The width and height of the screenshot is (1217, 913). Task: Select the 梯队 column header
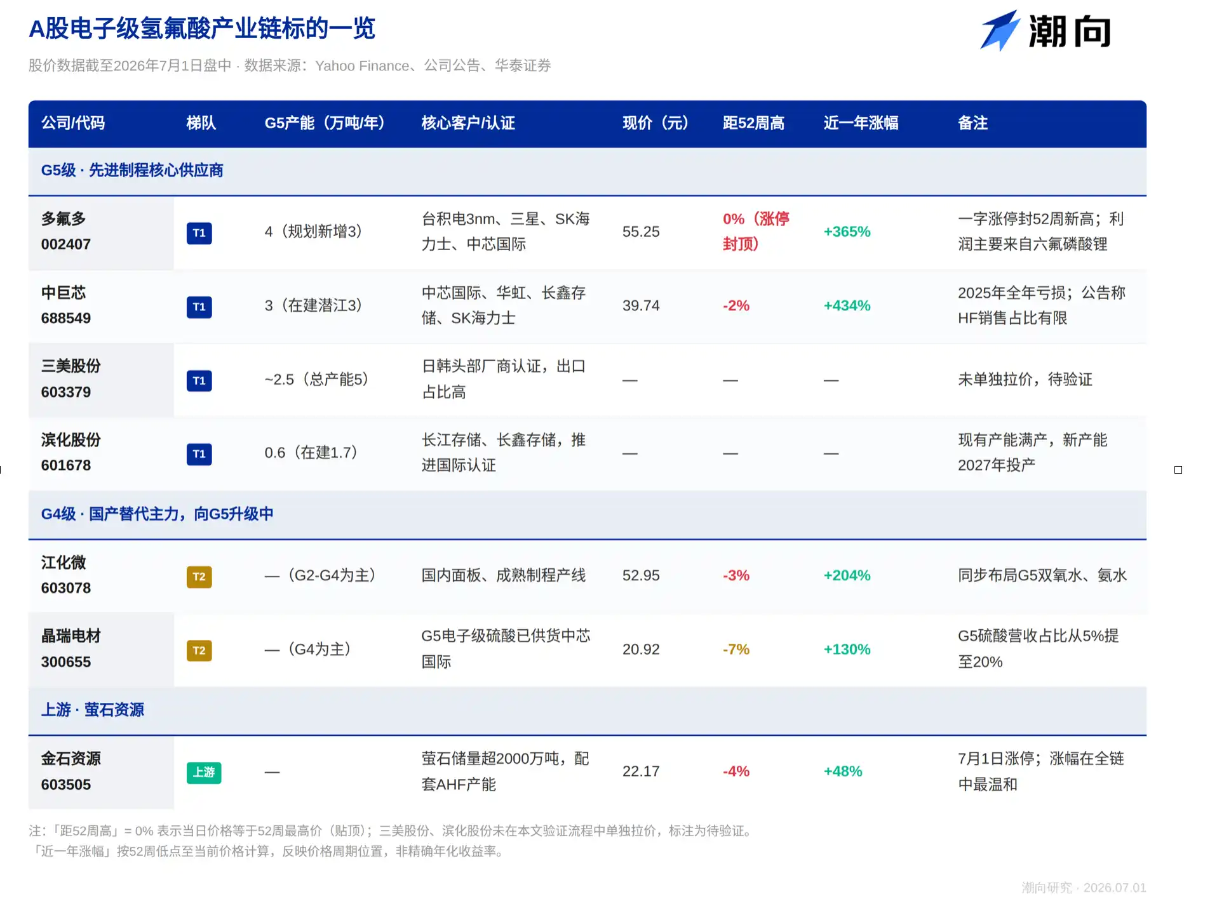click(x=201, y=123)
